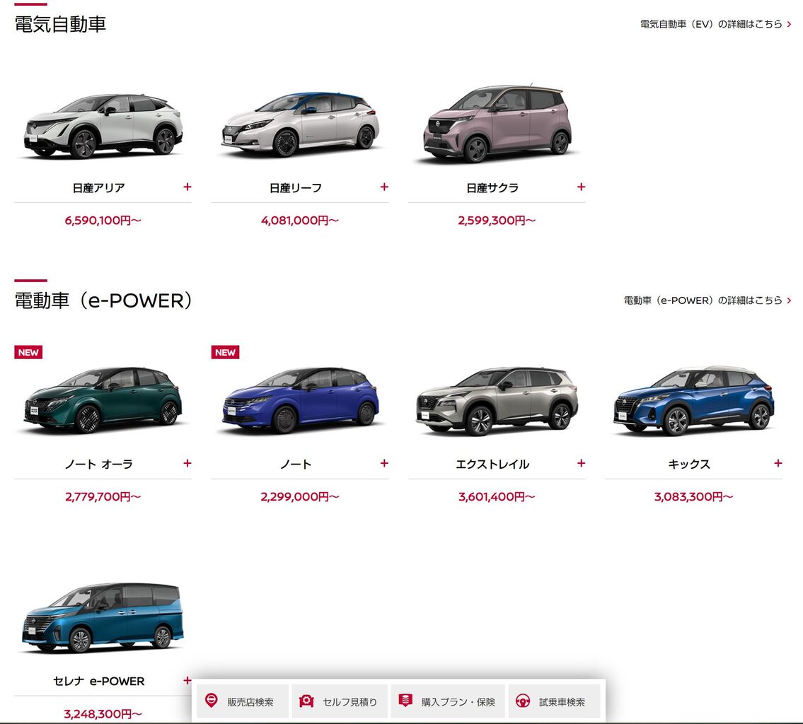Click the blue キックス car image
The height and width of the screenshot is (724, 803).
pyautogui.click(x=694, y=401)
